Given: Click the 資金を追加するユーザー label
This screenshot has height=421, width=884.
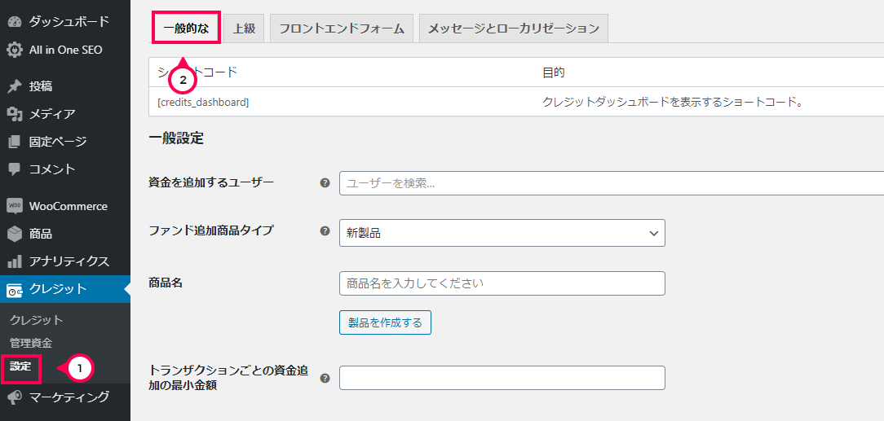Looking at the screenshot, I should [211, 182].
